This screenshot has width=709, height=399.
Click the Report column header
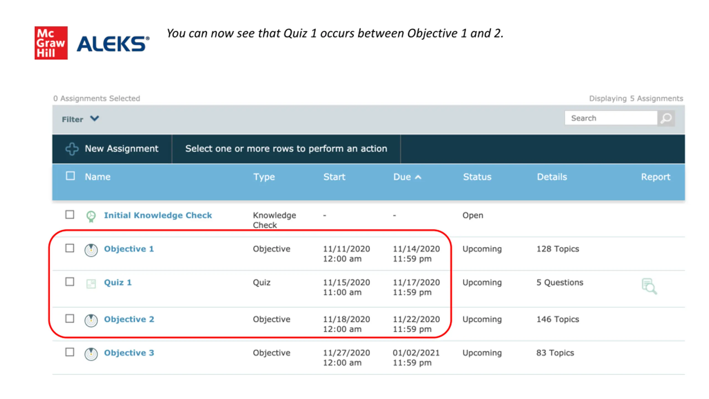click(656, 177)
